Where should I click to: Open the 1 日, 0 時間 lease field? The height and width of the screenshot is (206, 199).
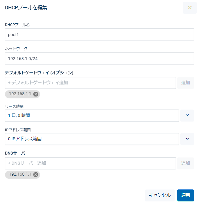pos(92,116)
